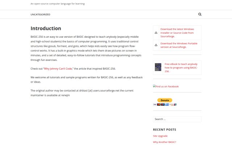232x145 pixels.
Task: Click the site tagline about open-source language
Action: click(58, 4)
